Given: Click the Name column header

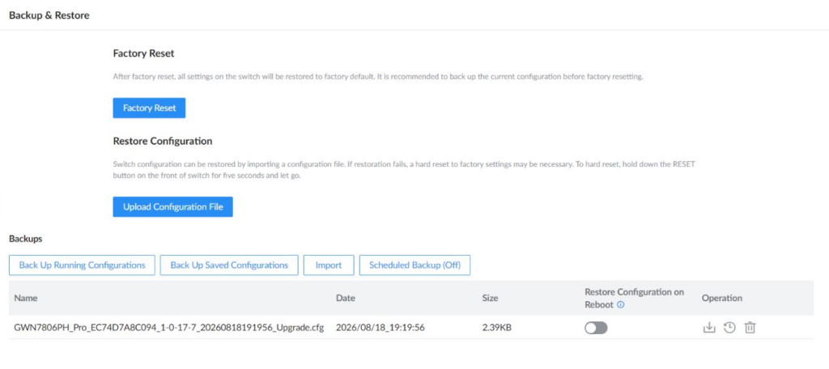Looking at the screenshot, I should [x=26, y=298].
